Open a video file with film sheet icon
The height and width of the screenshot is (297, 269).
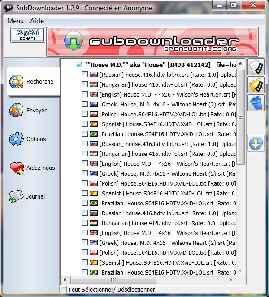256,67
